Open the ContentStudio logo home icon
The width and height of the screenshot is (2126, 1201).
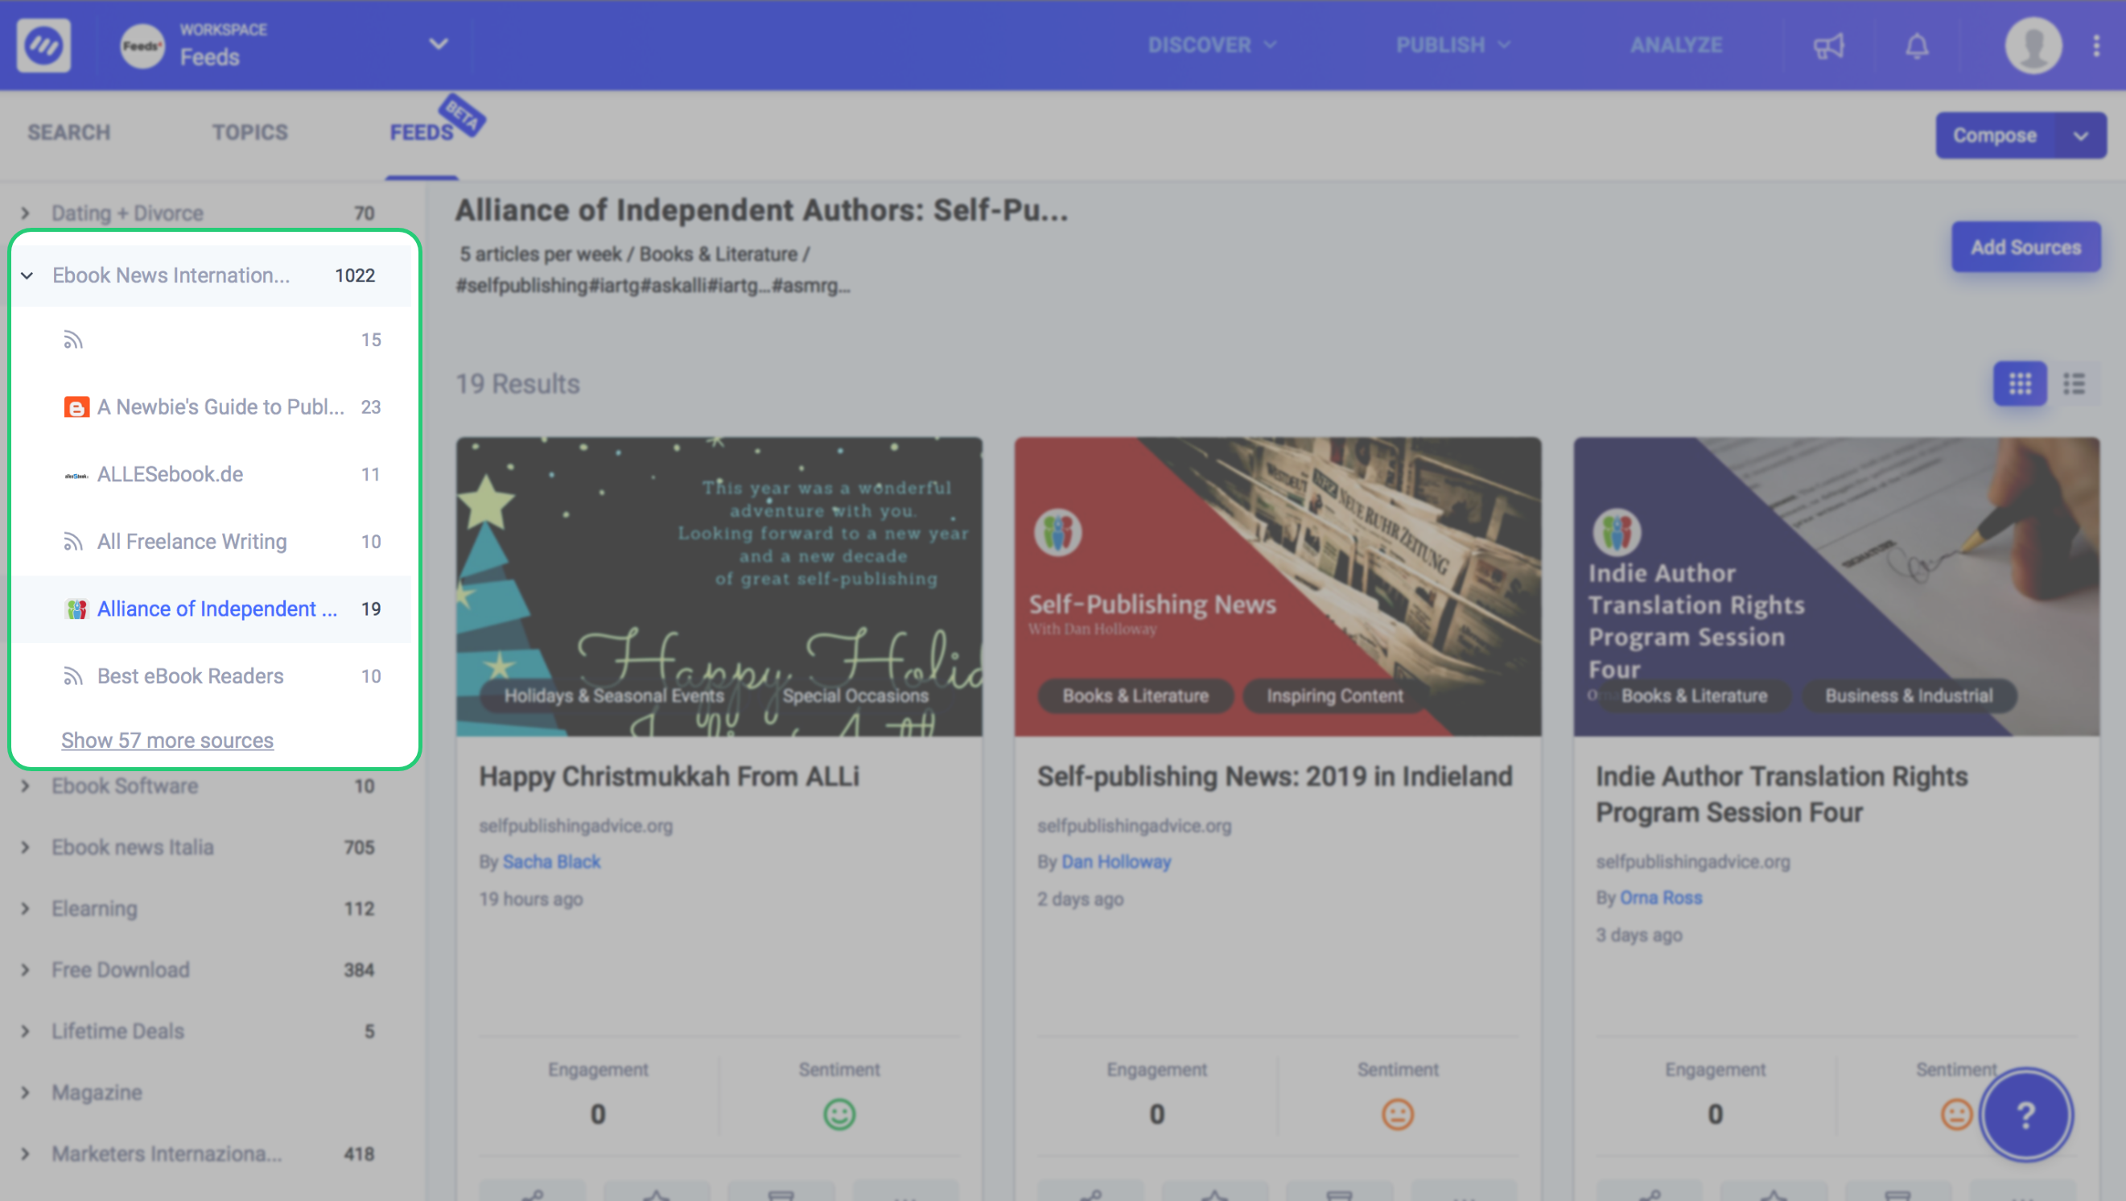43,45
